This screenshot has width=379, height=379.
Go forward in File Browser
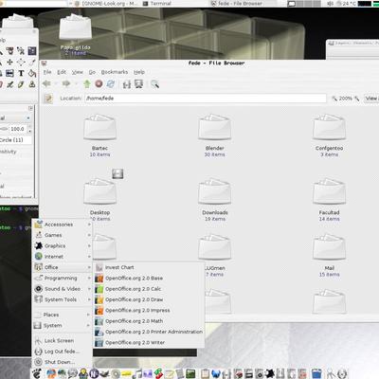[x=66, y=84]
